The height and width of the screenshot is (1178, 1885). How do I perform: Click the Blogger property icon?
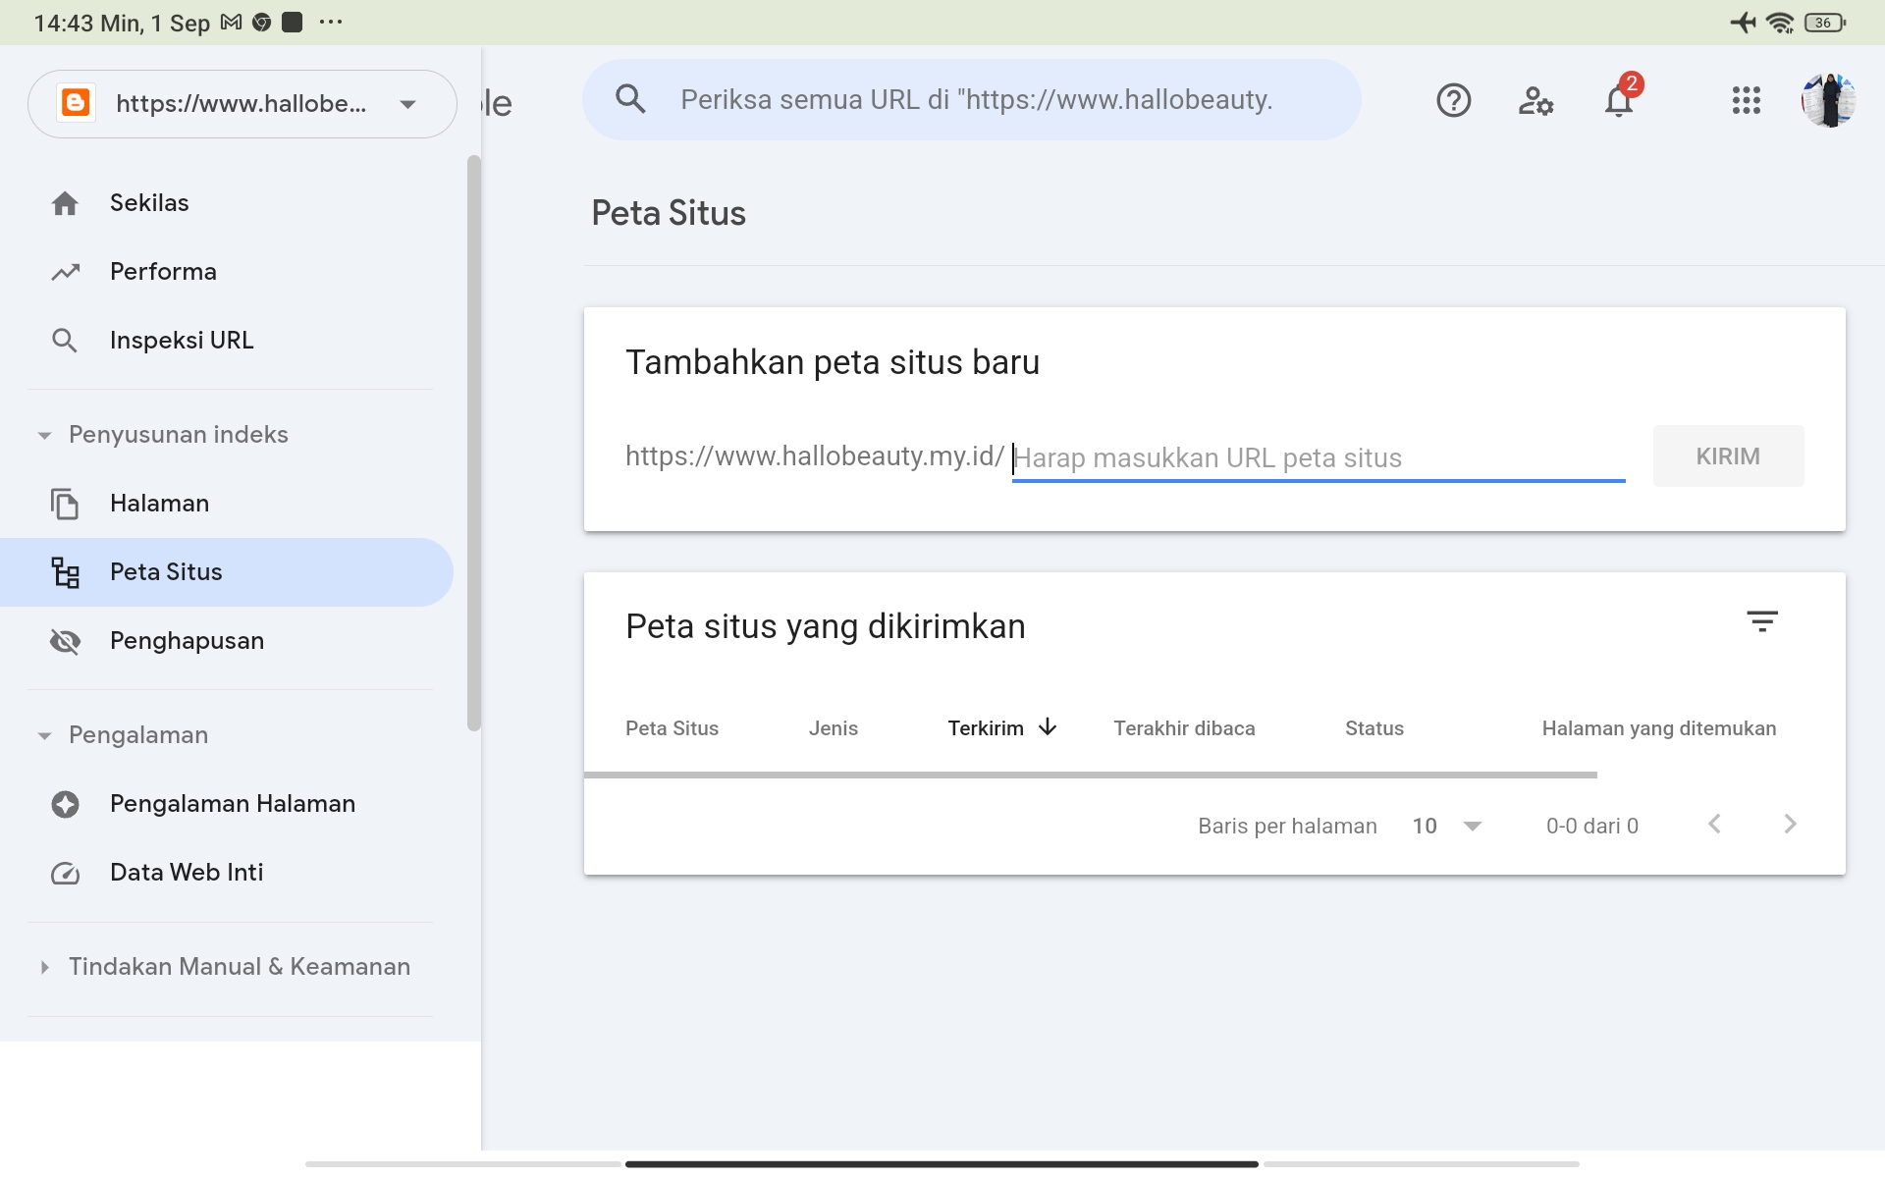coord(76,103)
